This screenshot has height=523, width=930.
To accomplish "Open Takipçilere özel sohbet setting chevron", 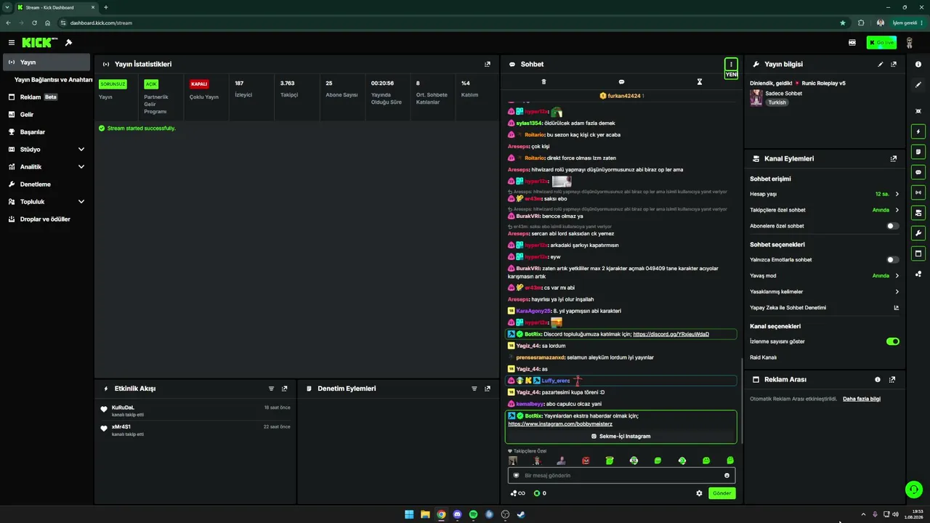I will click(897, 210).
